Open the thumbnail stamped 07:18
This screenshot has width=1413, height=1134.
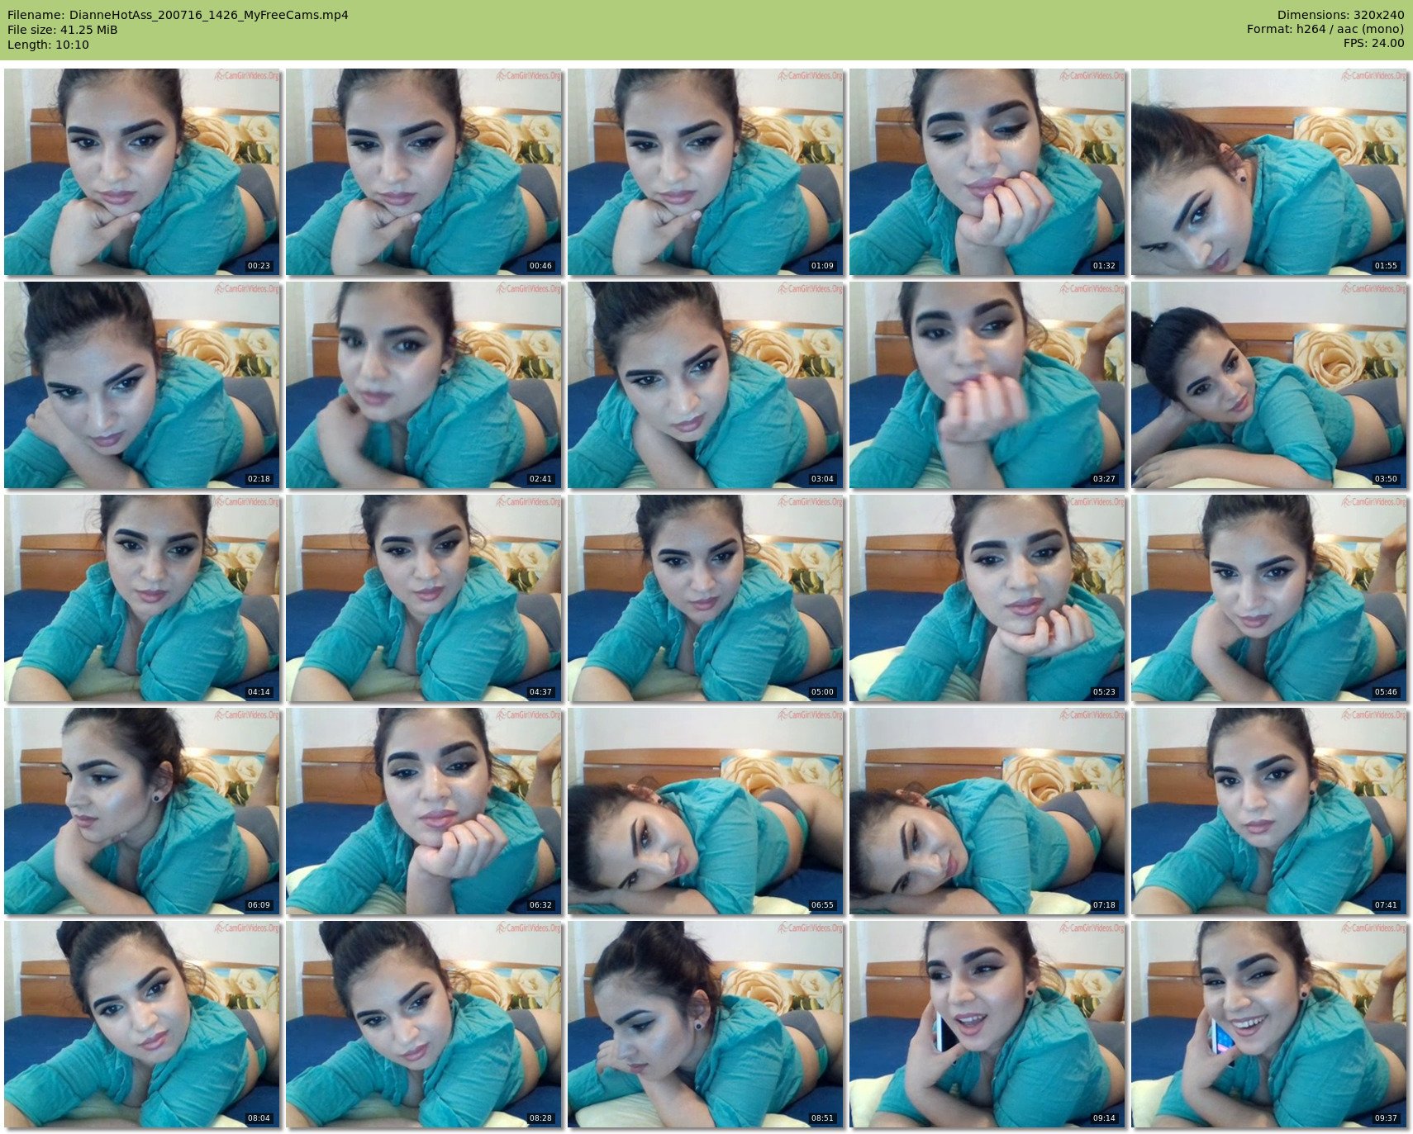coord(987,811)
